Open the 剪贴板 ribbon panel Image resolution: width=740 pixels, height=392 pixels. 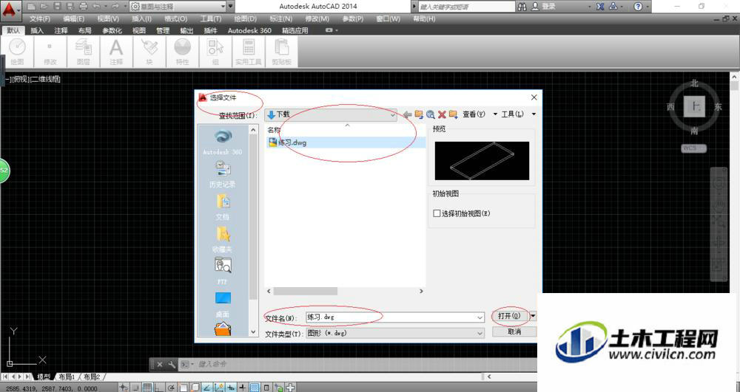click(x=282, y=52)
